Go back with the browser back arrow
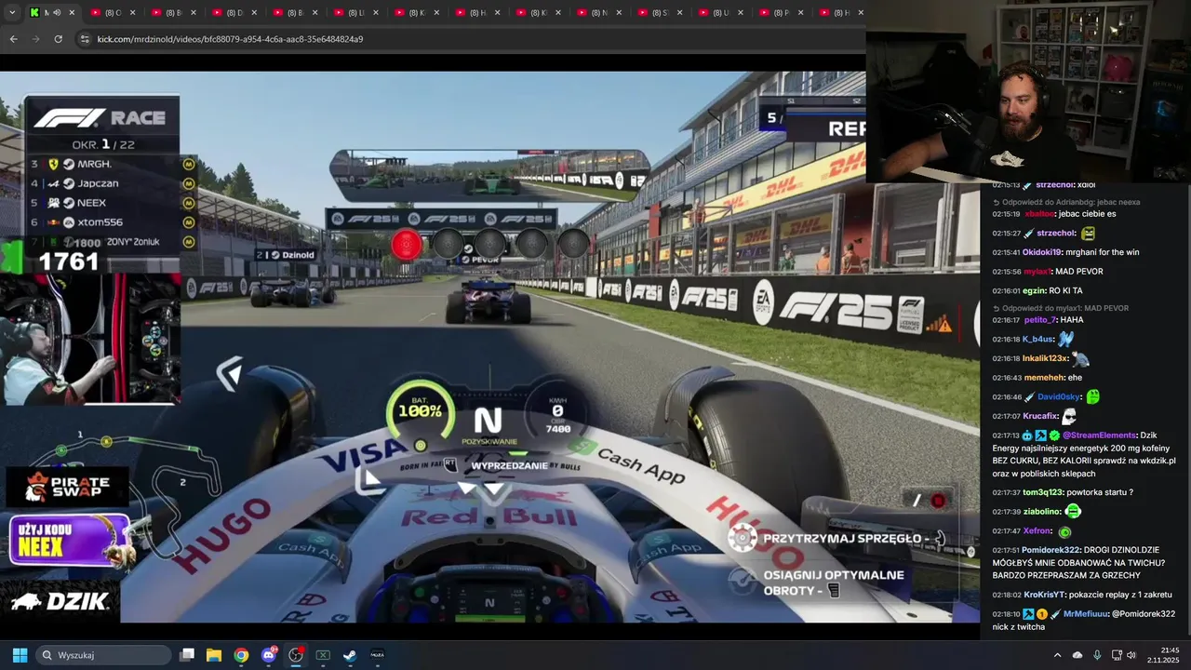1191x670 pixels. click(13, 39)
